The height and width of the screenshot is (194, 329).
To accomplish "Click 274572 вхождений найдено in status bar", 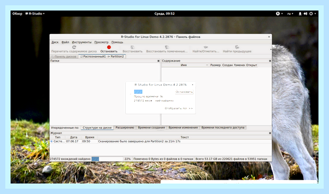I will point(70,159).
